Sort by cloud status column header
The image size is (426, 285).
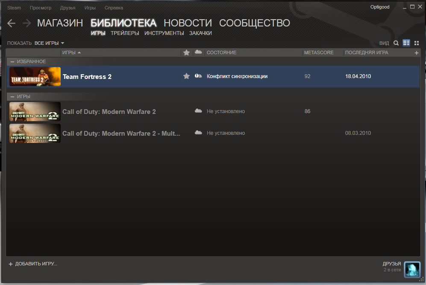(198, 52)
